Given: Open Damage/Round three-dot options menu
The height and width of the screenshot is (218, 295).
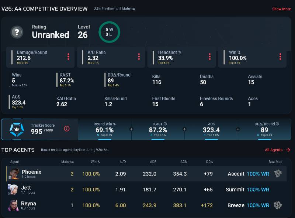Looking at the screenshot, I should (x=68, y=57).
